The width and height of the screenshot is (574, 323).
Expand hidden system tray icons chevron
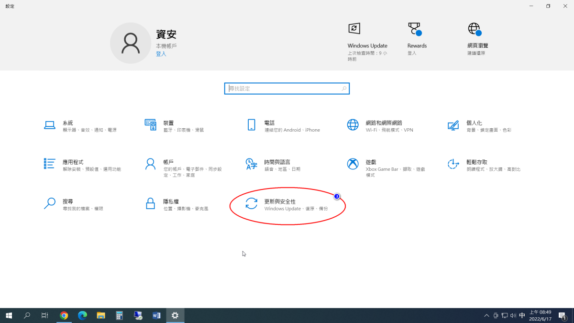(486, 315)
